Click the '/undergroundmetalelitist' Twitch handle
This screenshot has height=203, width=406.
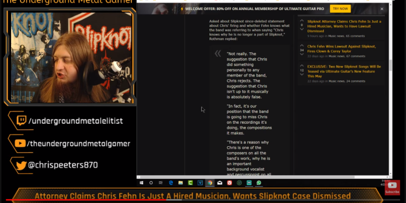click(76, 121)
